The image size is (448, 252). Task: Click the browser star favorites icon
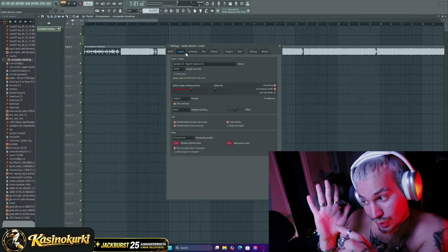pos(30,22)
